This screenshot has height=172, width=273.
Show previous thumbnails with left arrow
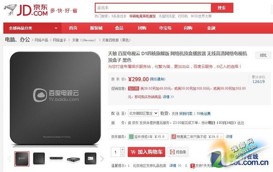pos(9,159)
